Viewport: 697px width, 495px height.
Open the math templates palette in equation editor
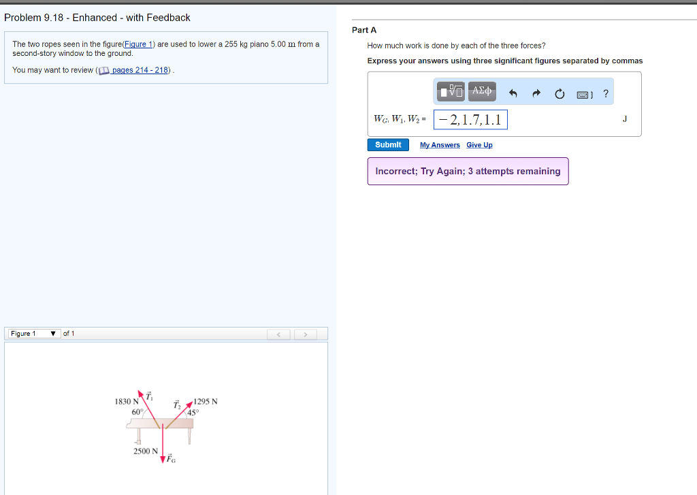point(449,91)
